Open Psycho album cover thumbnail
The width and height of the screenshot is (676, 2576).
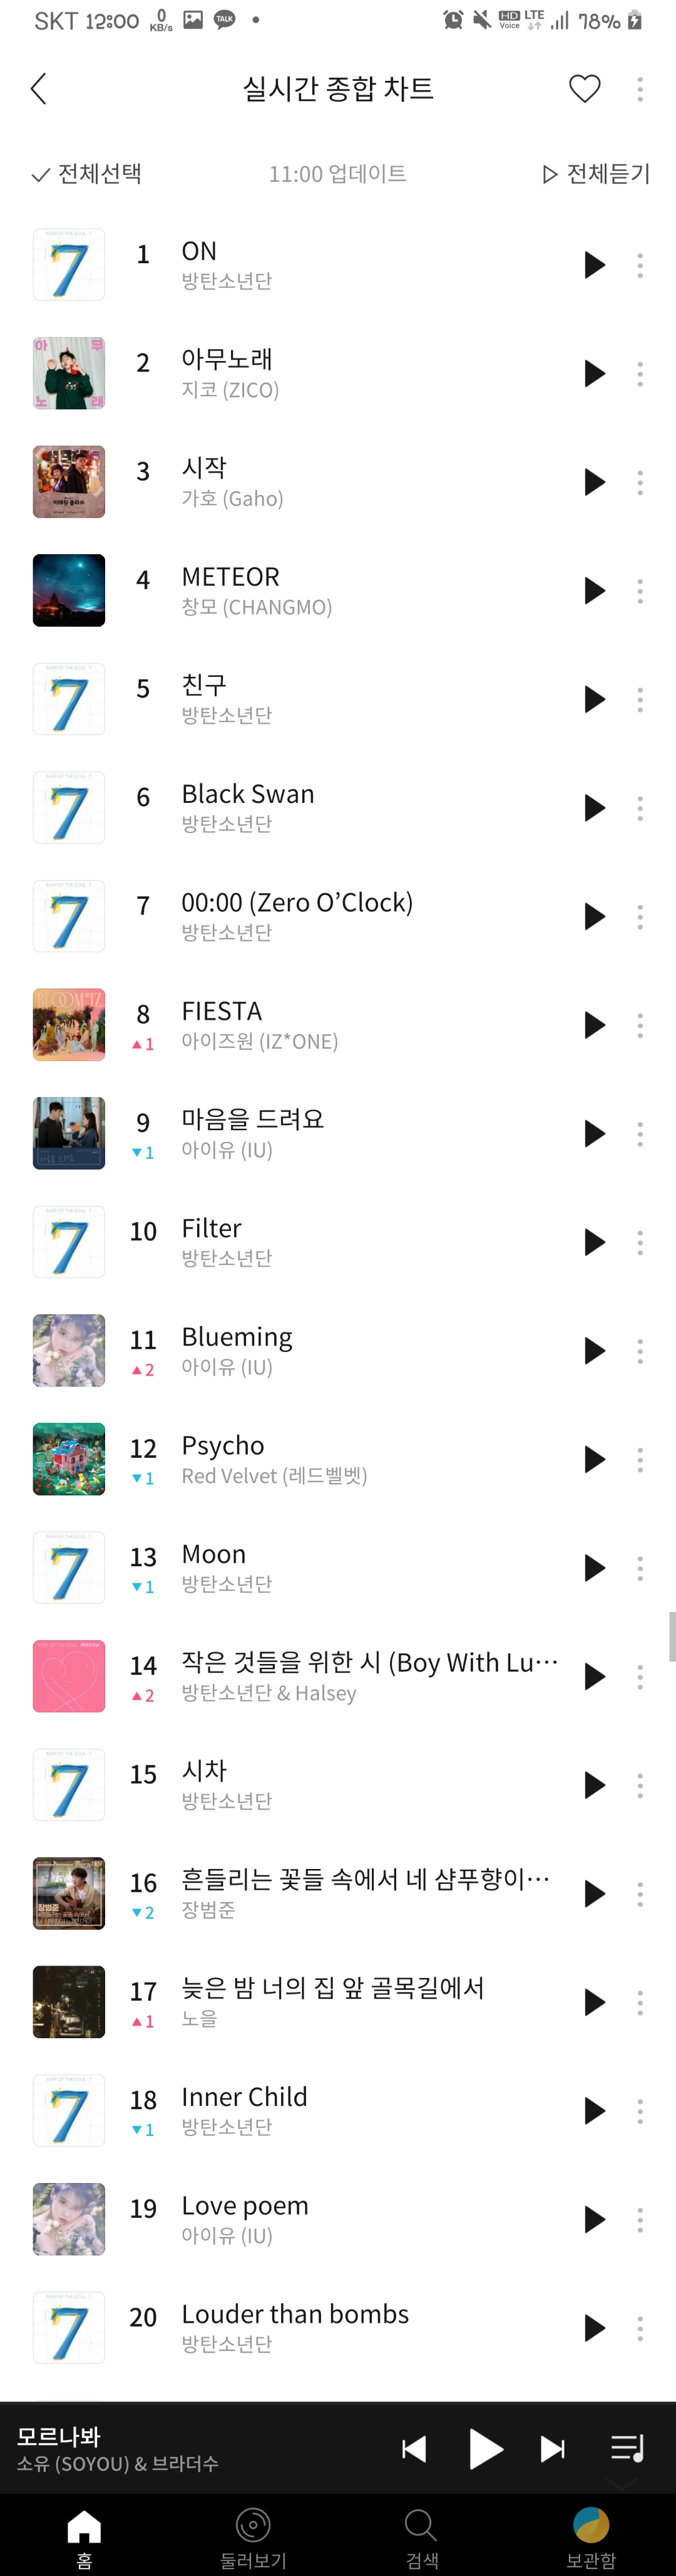pos(69,1459)
